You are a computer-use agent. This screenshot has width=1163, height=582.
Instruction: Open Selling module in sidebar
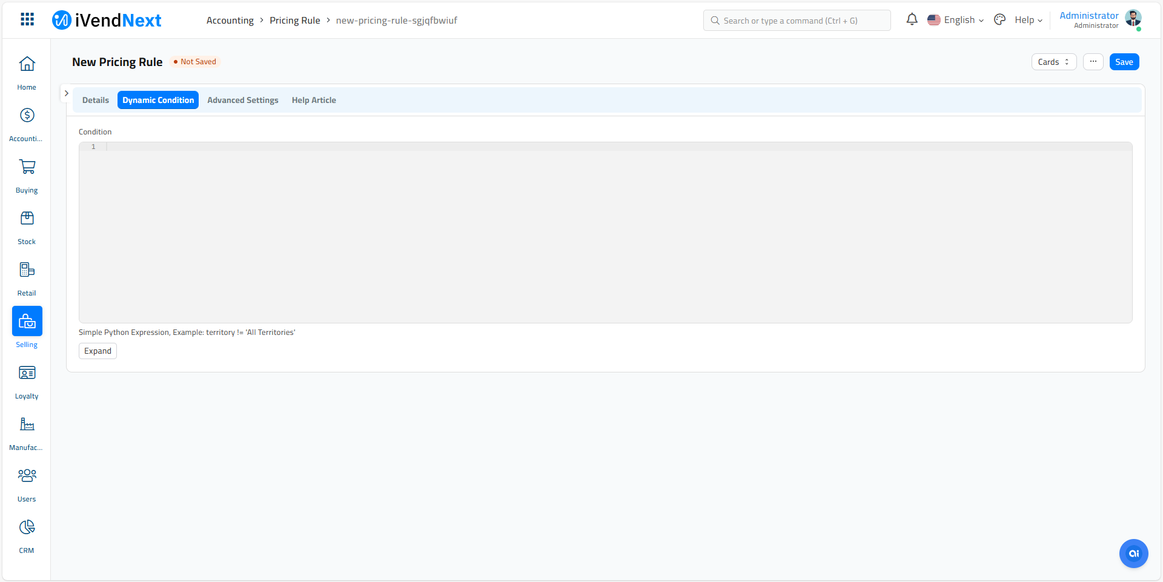pos(27,328)
